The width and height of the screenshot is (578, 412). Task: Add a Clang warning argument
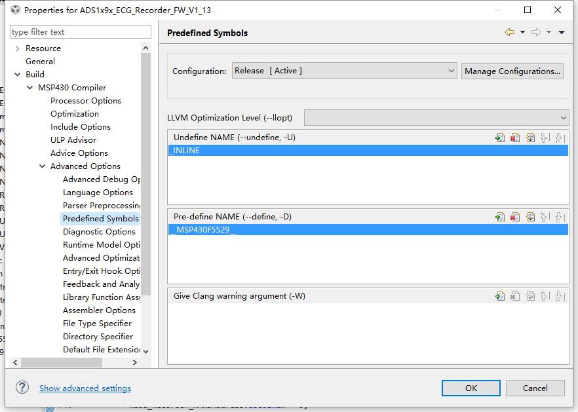(500, 296)
